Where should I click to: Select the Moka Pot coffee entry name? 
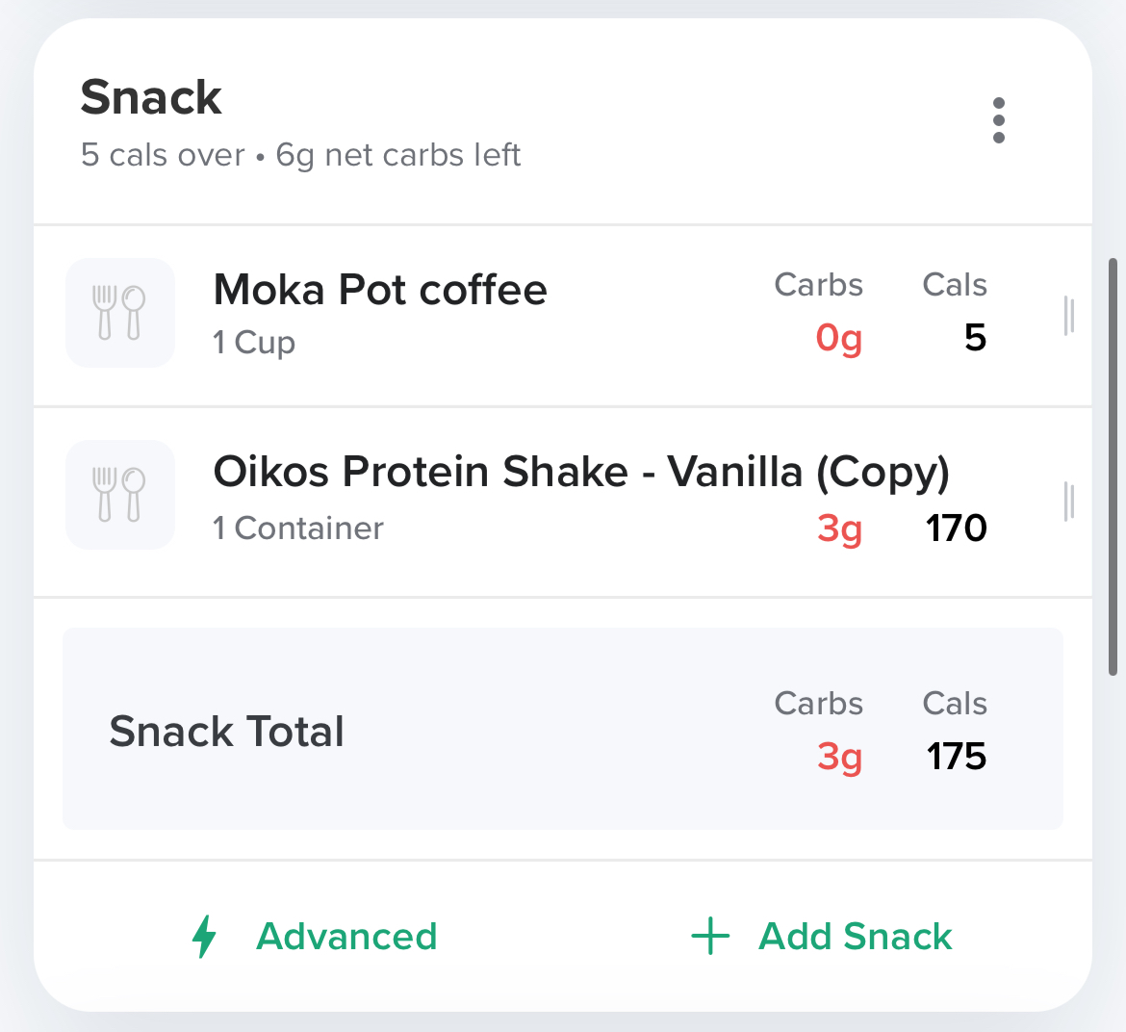[x=380, y=290]
